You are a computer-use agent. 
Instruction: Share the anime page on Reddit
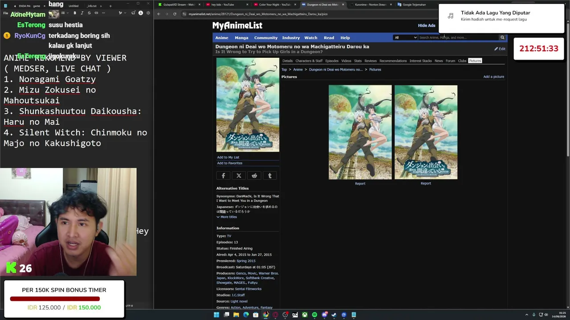pos(254,176)
